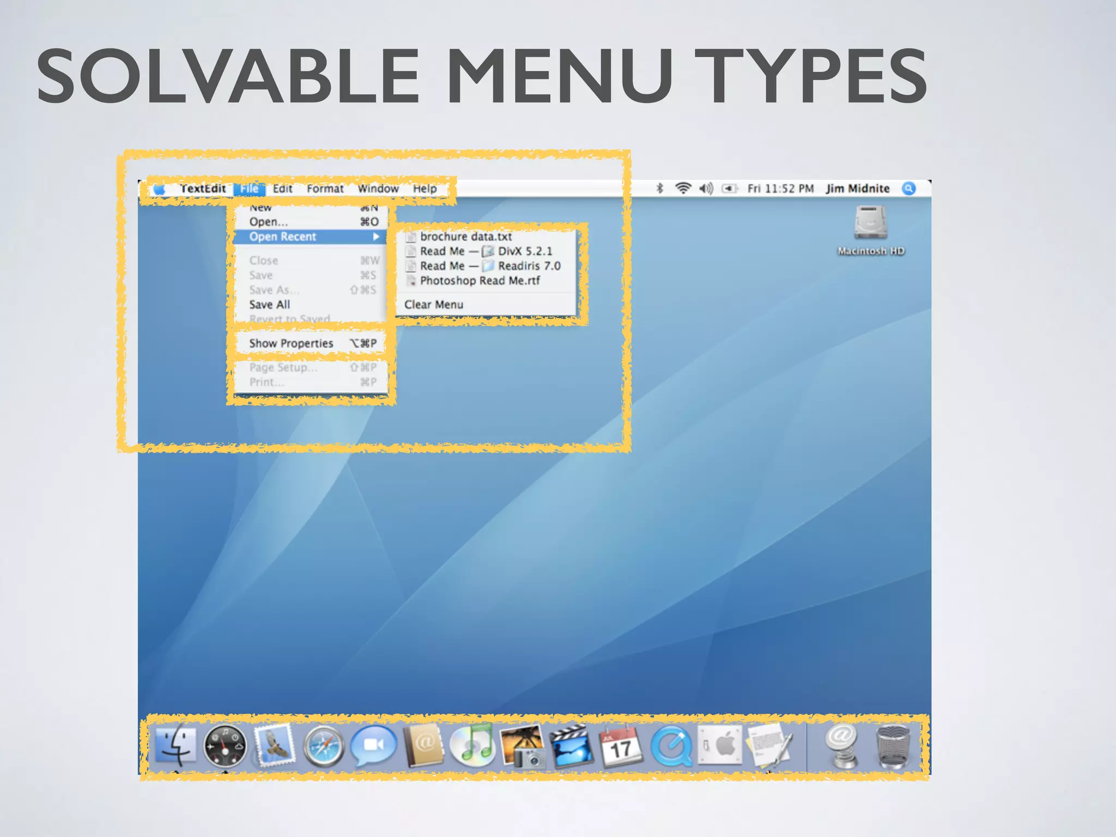The width and height of the screenshot is (1116, 837).
Task: Open the @ spring website icon in Dock
Action: [841, 745]
